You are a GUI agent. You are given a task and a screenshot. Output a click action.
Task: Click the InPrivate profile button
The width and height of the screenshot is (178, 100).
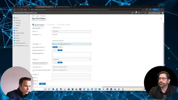[x=156, y=10]
